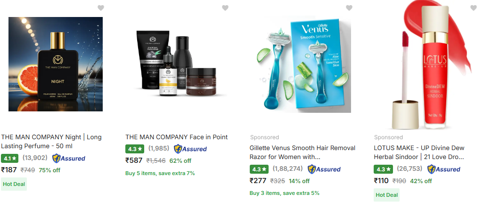Image resolution: width=483 pixels, height=202 pixels.
Task: Open THE MAN COMPANY Night perfume title
Action: coord(51,142)
